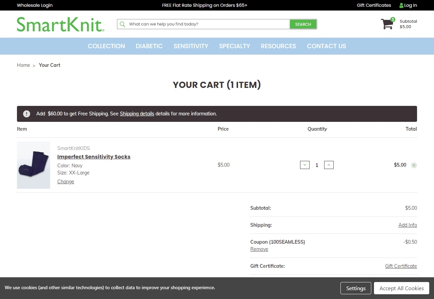Open the shopping cart icon
The width and height of the screenshot is (434, 299).
pos(388,24)
